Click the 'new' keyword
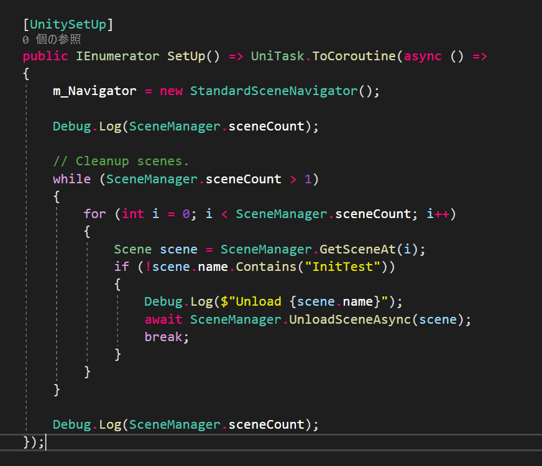 pos(171,91)
